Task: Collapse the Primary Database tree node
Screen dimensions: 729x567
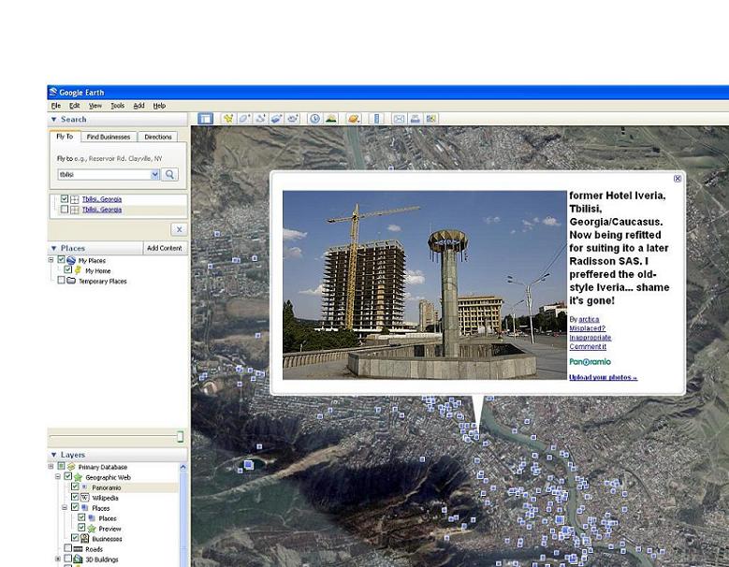Action: pos(51,466)
